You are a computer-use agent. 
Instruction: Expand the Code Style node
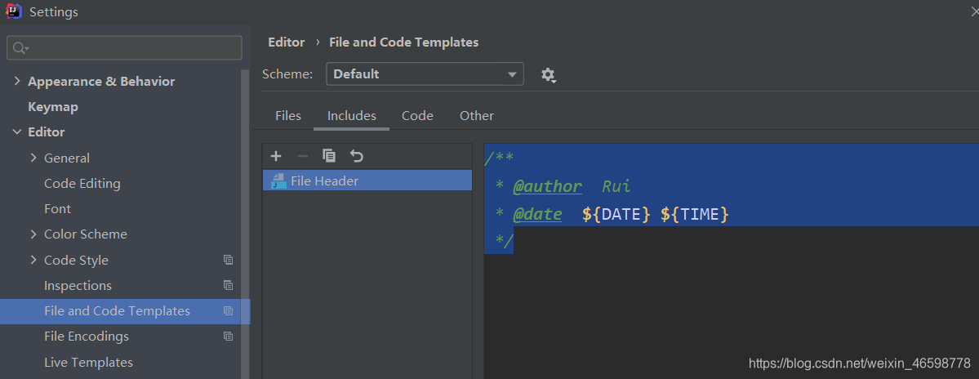tap(33, 260)
